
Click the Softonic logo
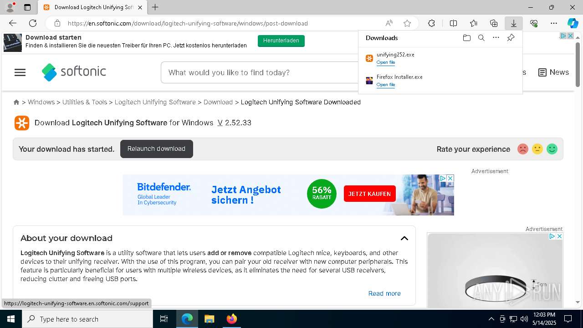74,72
